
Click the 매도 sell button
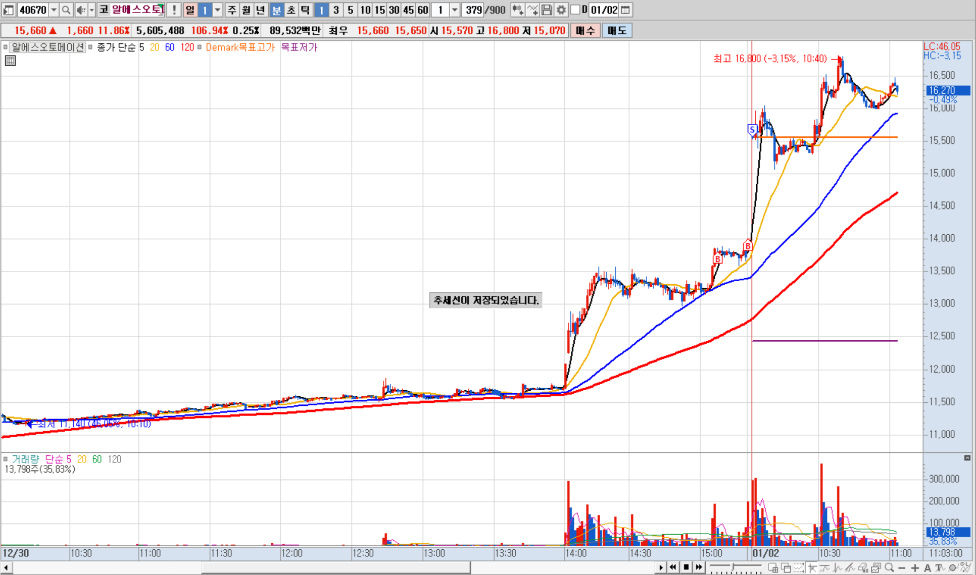coord(616,30)
